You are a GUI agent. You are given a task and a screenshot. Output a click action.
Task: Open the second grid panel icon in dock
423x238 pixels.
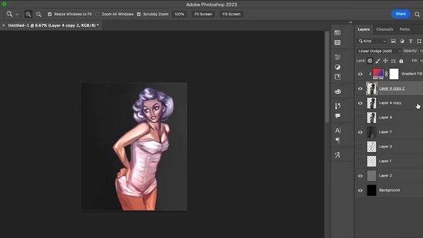(337, 42)
